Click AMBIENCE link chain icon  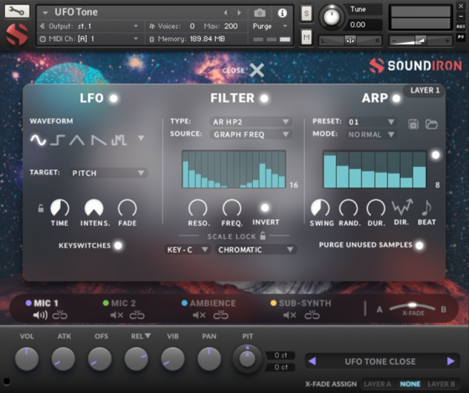pyautogui.click(x=220, y=315)
